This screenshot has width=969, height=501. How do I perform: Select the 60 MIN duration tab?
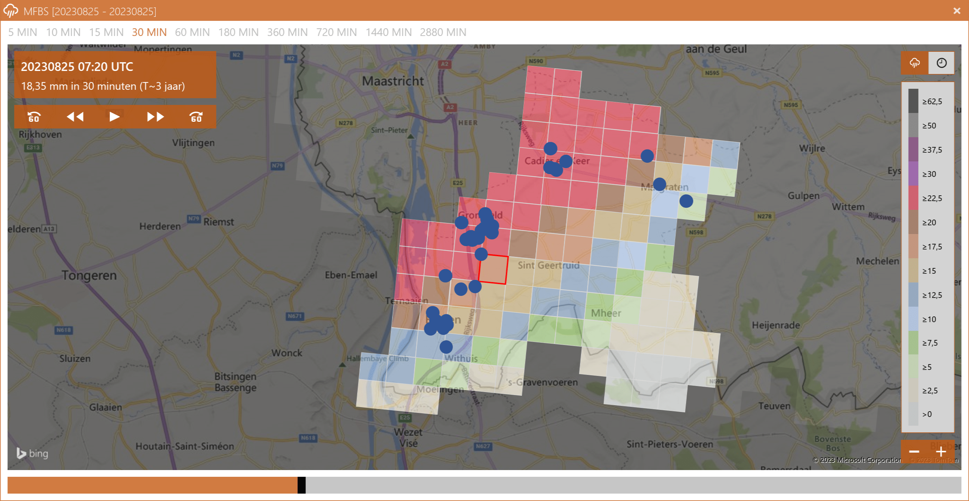coord(192,32)
